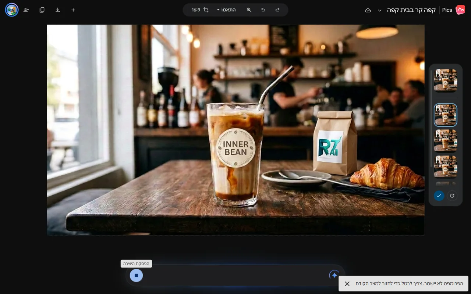Click the Pics app name label
471x294 pixels.
click(x=447, y=10)
